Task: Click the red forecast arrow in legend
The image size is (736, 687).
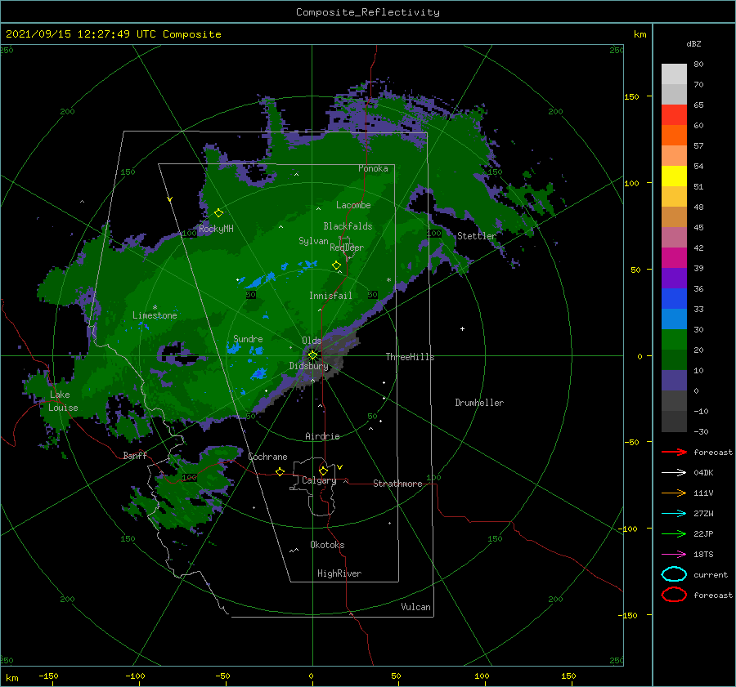Action: pos(674,452)
